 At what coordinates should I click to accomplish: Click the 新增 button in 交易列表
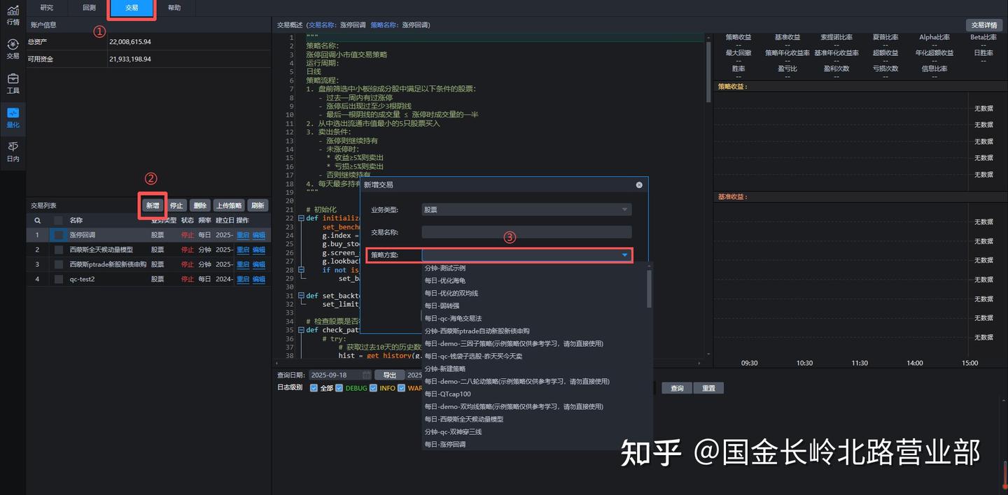click(153, 205)
